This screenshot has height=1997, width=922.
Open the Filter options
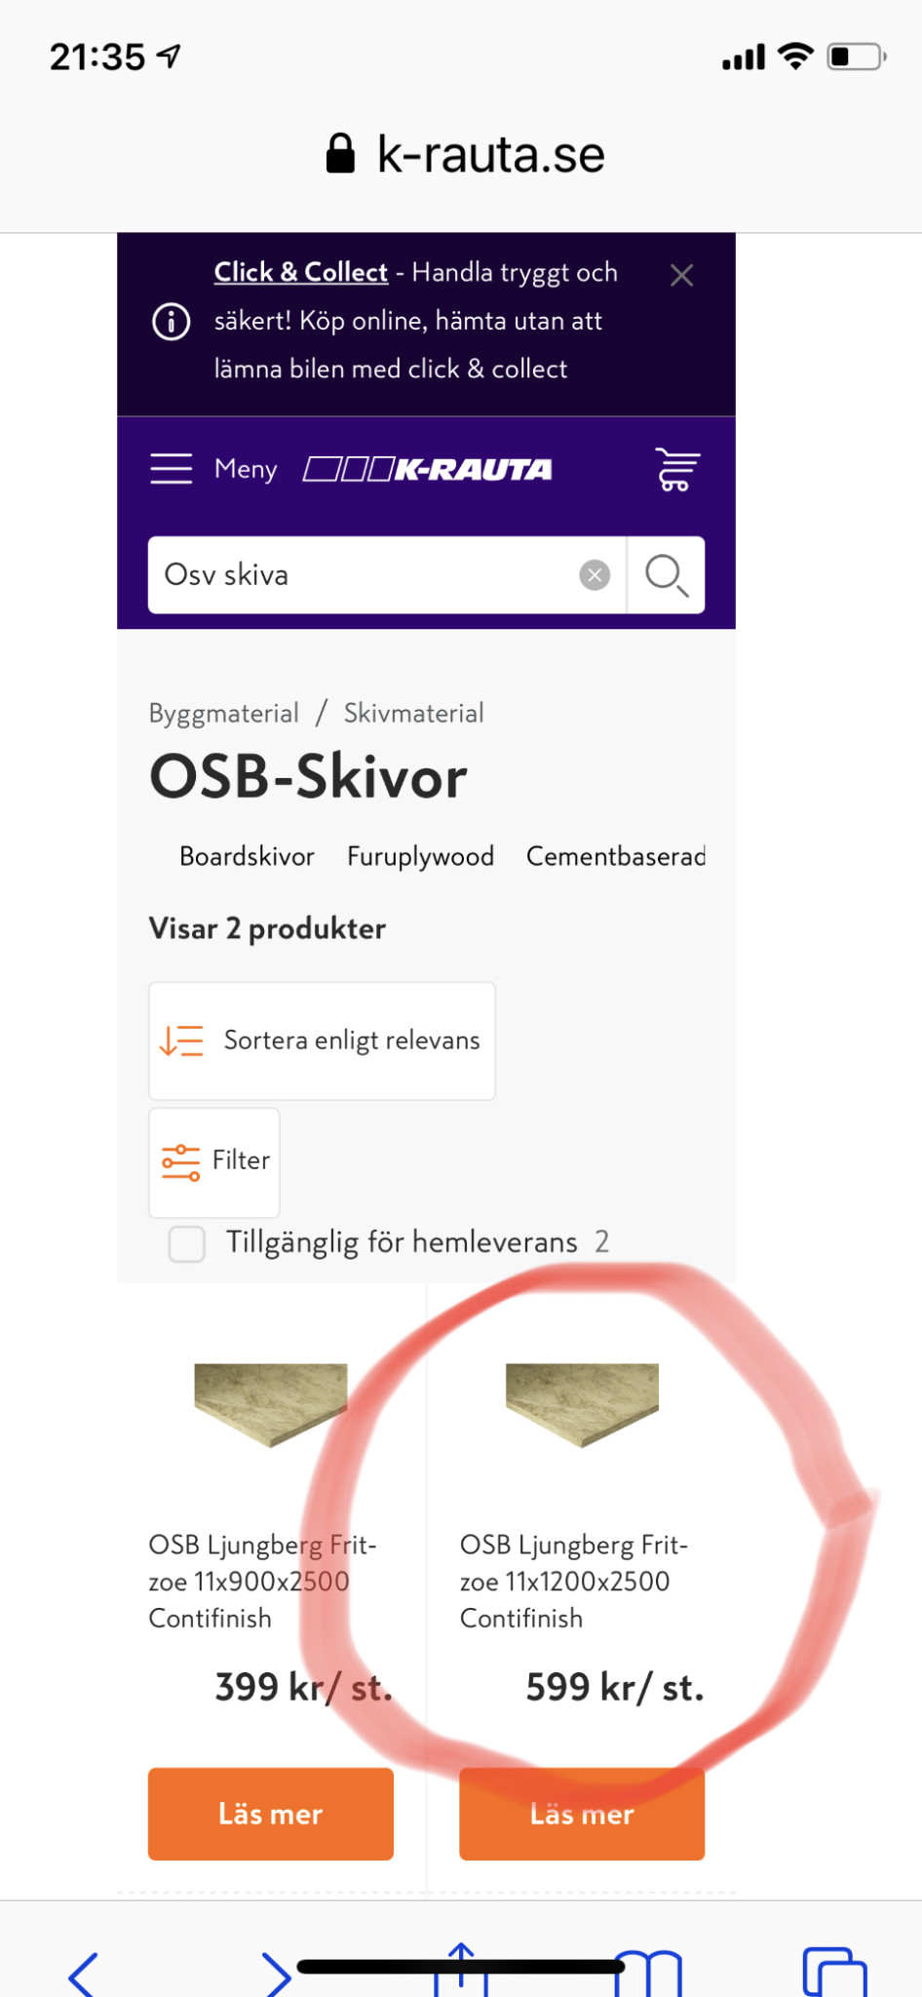click(x=214, y=1162)
